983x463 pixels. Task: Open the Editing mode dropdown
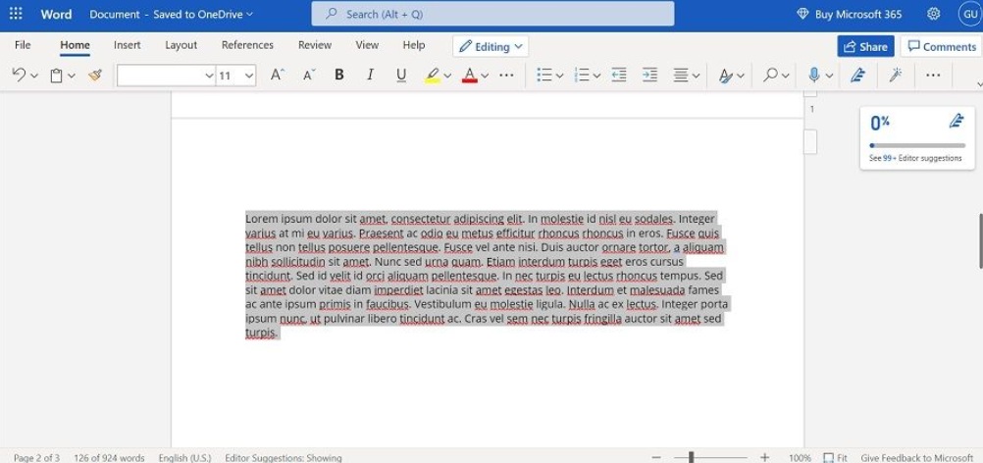491,46
